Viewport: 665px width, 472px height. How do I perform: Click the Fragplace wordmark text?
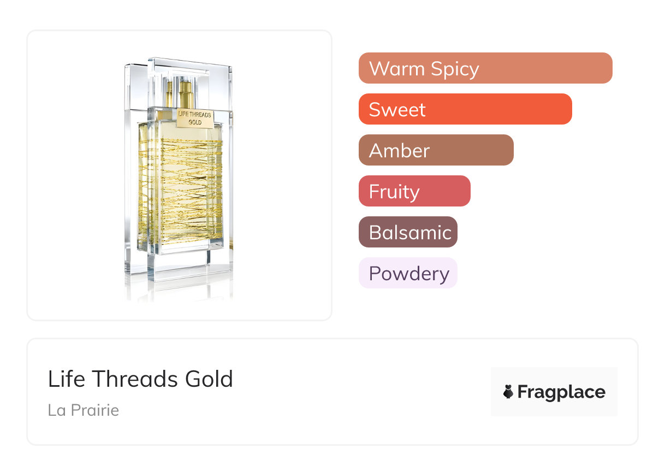pyautogui.click(x=561, y=392)
